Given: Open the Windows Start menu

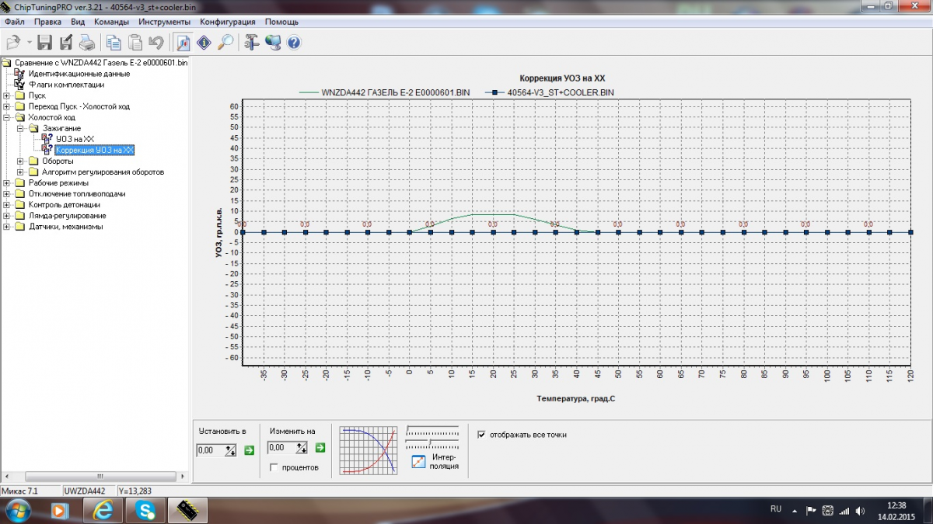Looking at the screenshot, I should (17, 510).
